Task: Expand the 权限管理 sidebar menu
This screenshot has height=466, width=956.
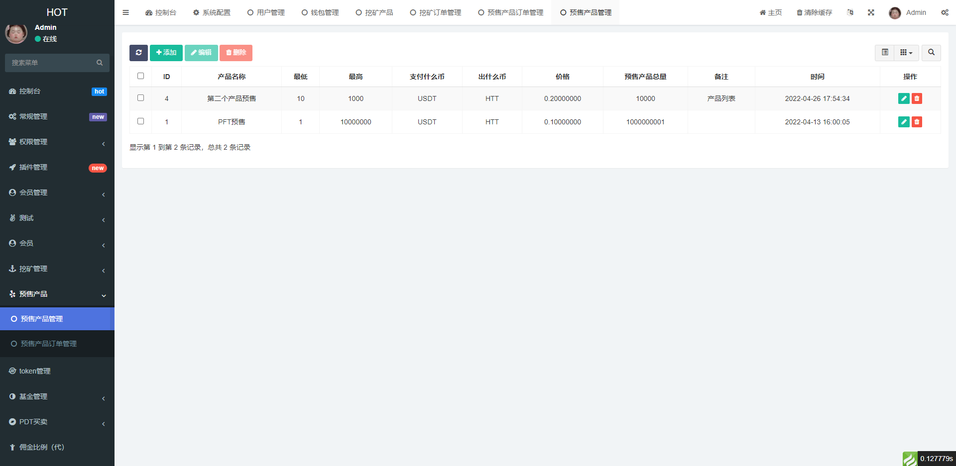Action: point(57,142)
